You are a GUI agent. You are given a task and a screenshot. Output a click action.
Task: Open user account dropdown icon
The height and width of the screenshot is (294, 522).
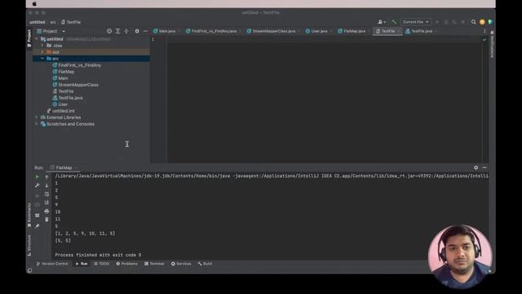tap(382, 22)
